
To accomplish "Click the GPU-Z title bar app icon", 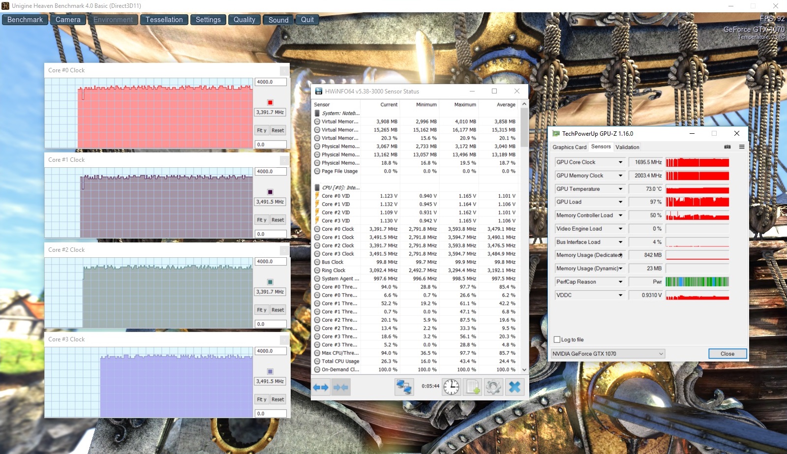I will [x=556, y=133].
